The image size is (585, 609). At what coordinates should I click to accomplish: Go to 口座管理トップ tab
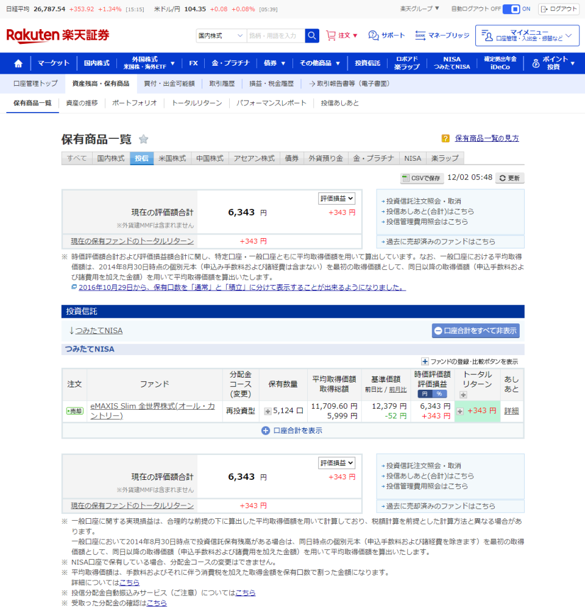(x=35, y=83)
